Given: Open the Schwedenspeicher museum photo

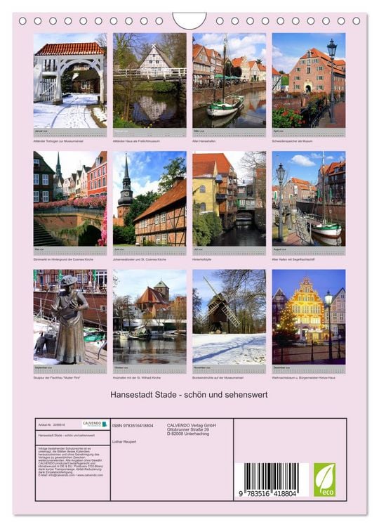Looking at the screenshot, I should pyautogui.click(x=309, y=80).
